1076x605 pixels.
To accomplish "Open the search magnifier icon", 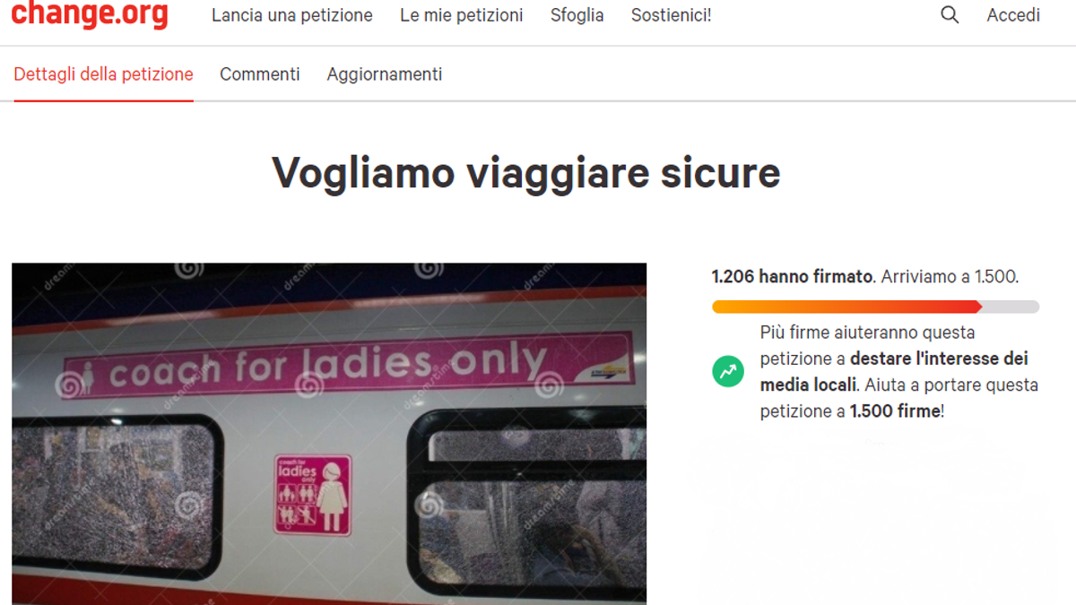I will point(950,15).
